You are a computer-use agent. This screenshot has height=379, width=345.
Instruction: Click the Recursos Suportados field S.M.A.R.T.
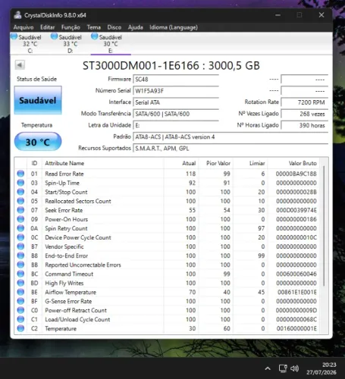coord(231,149)
